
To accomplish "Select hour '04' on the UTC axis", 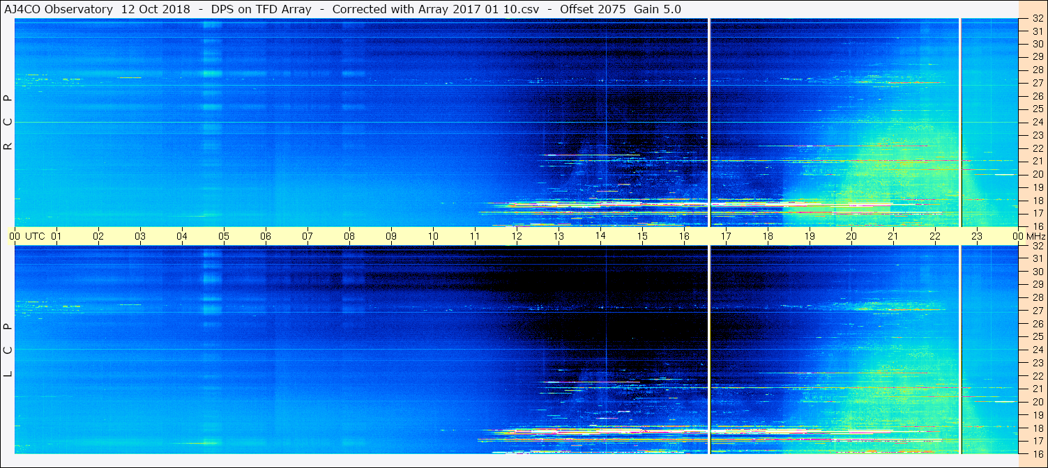I will tap(182, 236).
